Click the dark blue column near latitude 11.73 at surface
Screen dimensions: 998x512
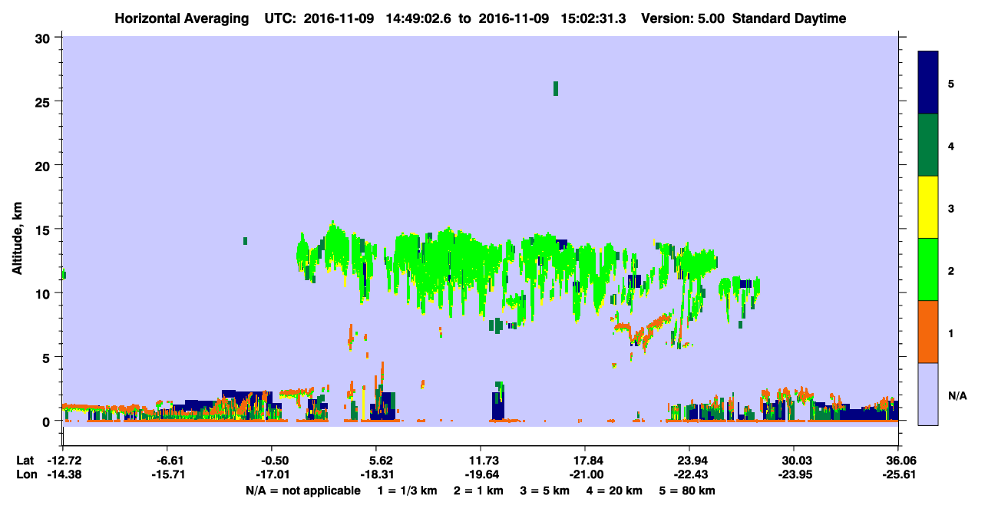[497, 405]
